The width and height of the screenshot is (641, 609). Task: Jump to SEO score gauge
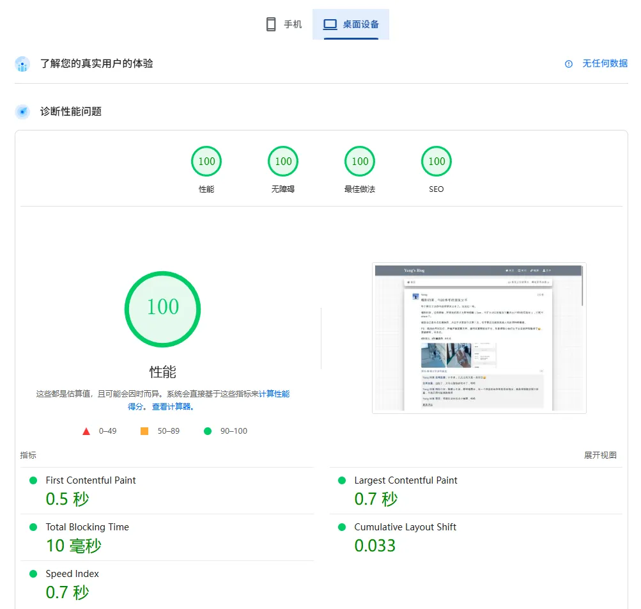(436, 162)
